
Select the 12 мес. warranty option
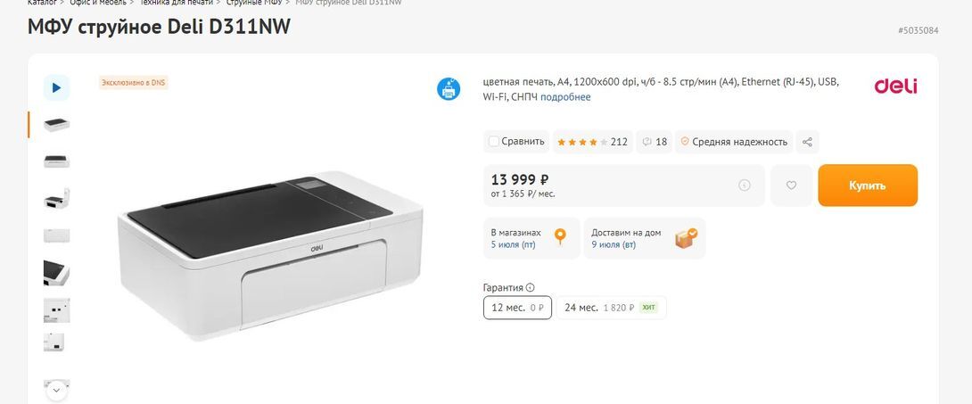pos(517,308)
